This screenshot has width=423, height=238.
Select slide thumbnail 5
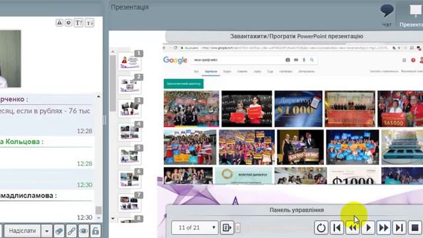tap(130, 156)
